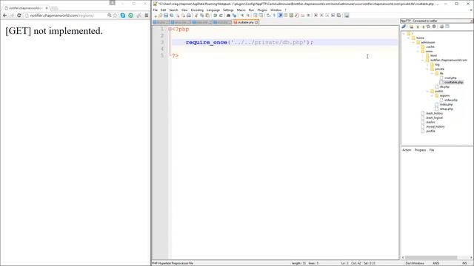Collapse the private folder in FTP tree

pos(427,69)
